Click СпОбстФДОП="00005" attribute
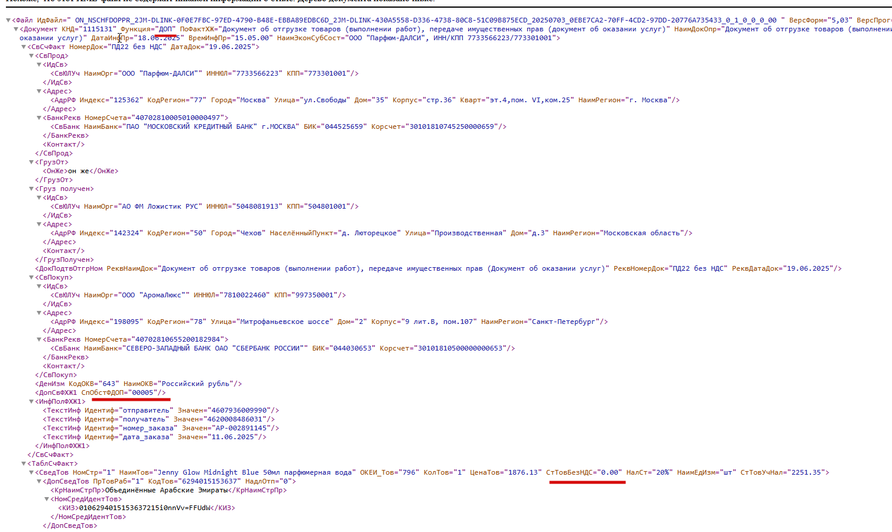 pyautogui.click(x=119, y=392)
